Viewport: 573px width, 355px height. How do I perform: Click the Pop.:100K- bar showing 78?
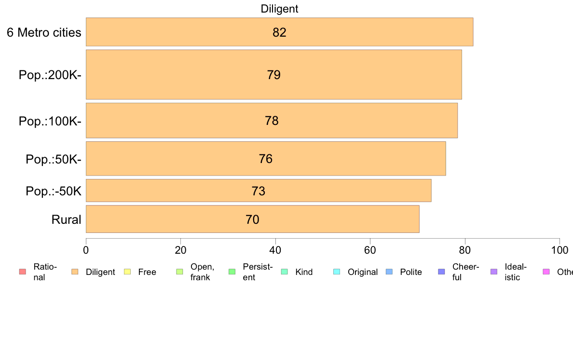pyautogui.click(x=272, y=121)
